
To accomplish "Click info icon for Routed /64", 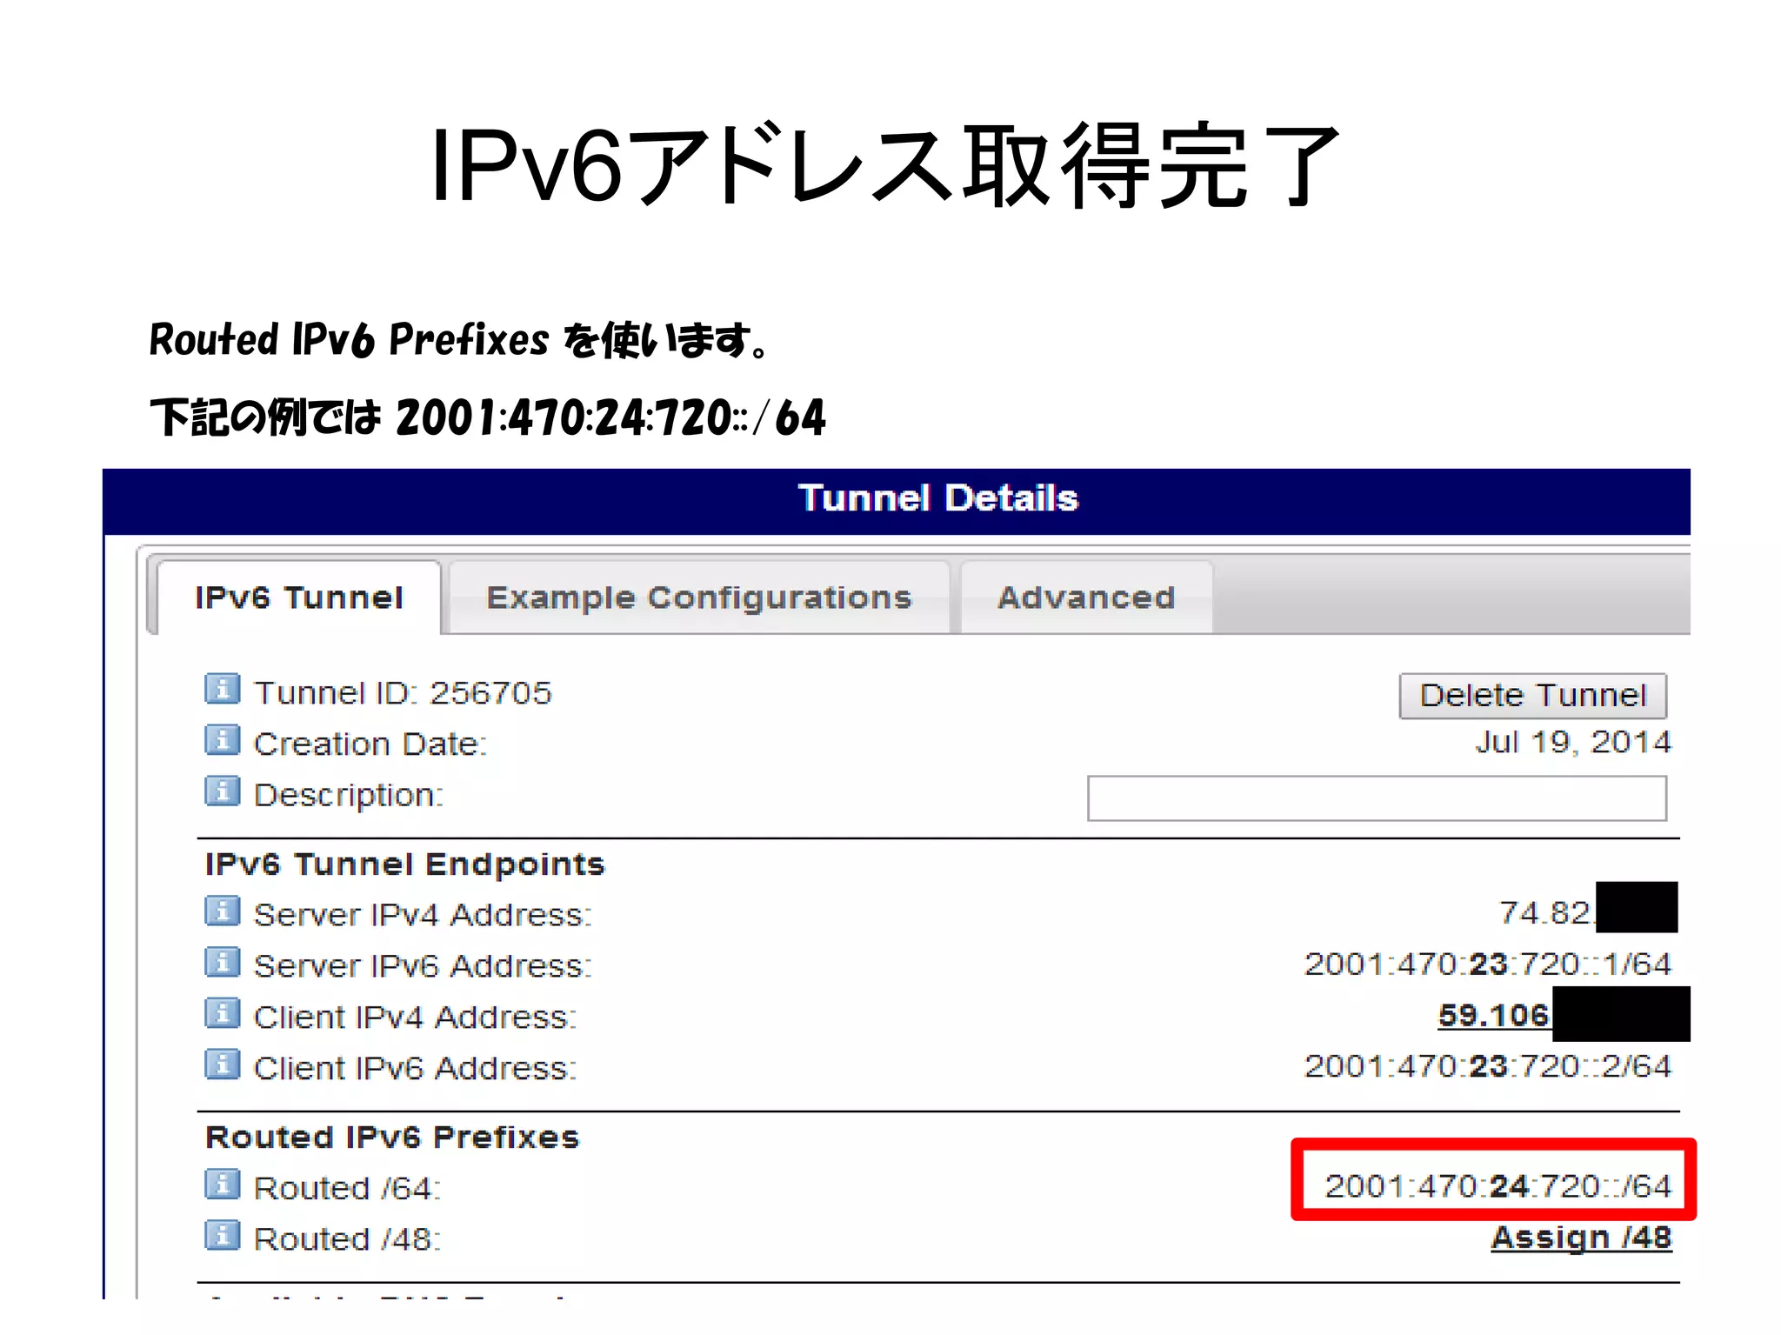I will click(222, 1185).
